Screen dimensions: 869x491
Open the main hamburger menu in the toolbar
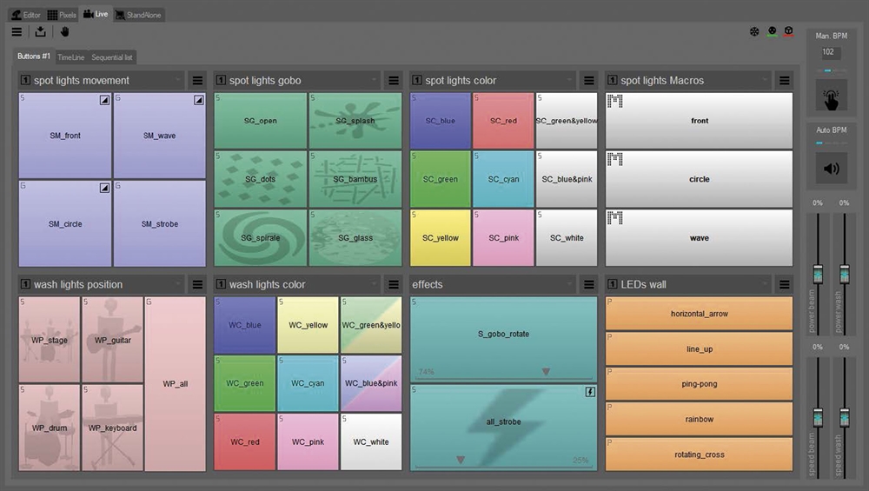(x=17, y=32)
